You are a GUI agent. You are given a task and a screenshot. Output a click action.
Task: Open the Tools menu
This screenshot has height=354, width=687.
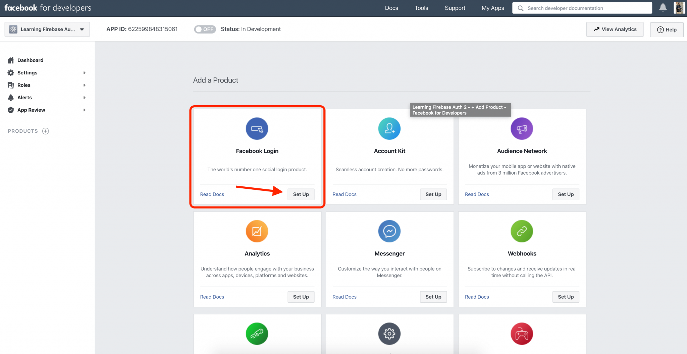421,8
